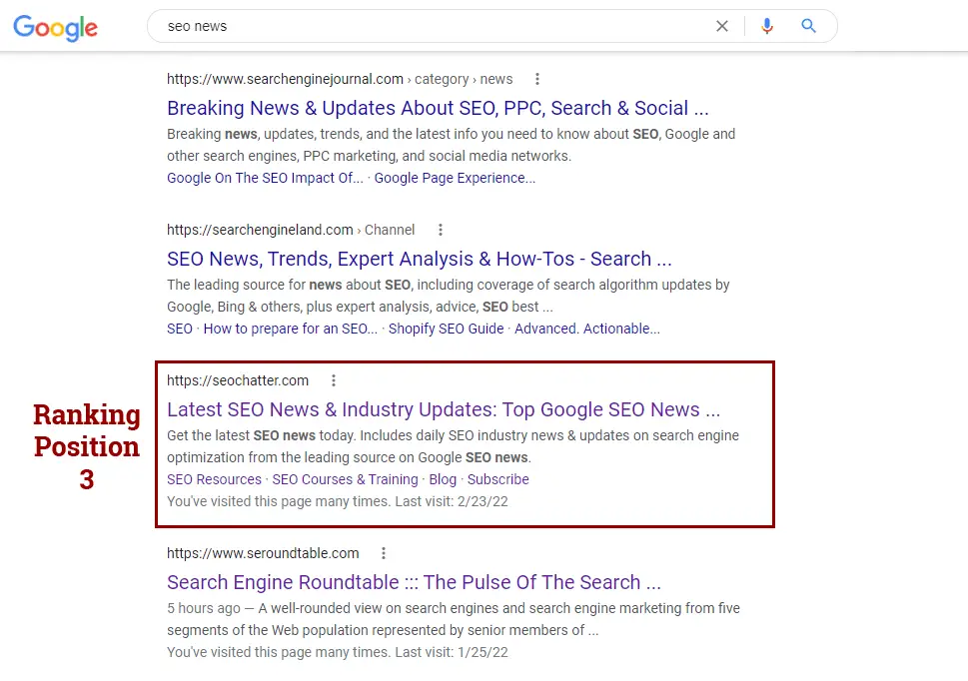Open the three-dot menu for the searchenginejournal.com result
Image resolution: width=968 pixels, height=681 pixels.
[537, 79]
